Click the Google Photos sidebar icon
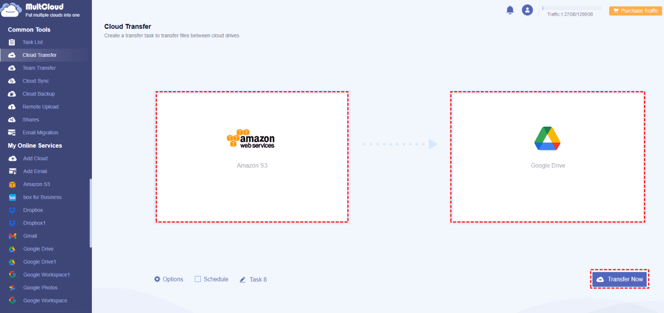 [x=12, y=288]
